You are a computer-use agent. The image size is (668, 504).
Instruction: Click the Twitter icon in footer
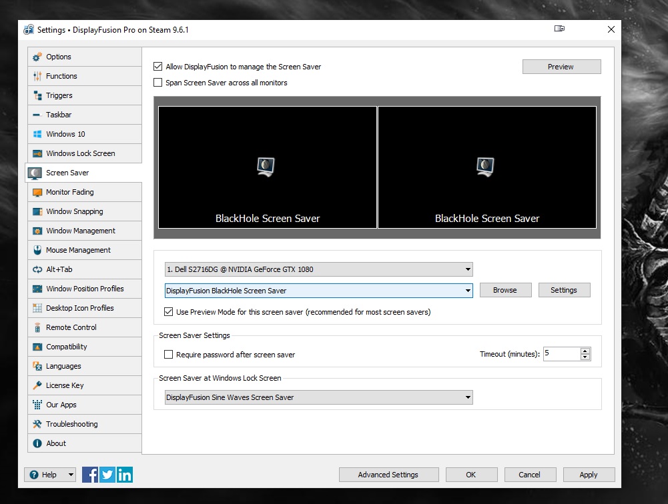coord(107,475)
